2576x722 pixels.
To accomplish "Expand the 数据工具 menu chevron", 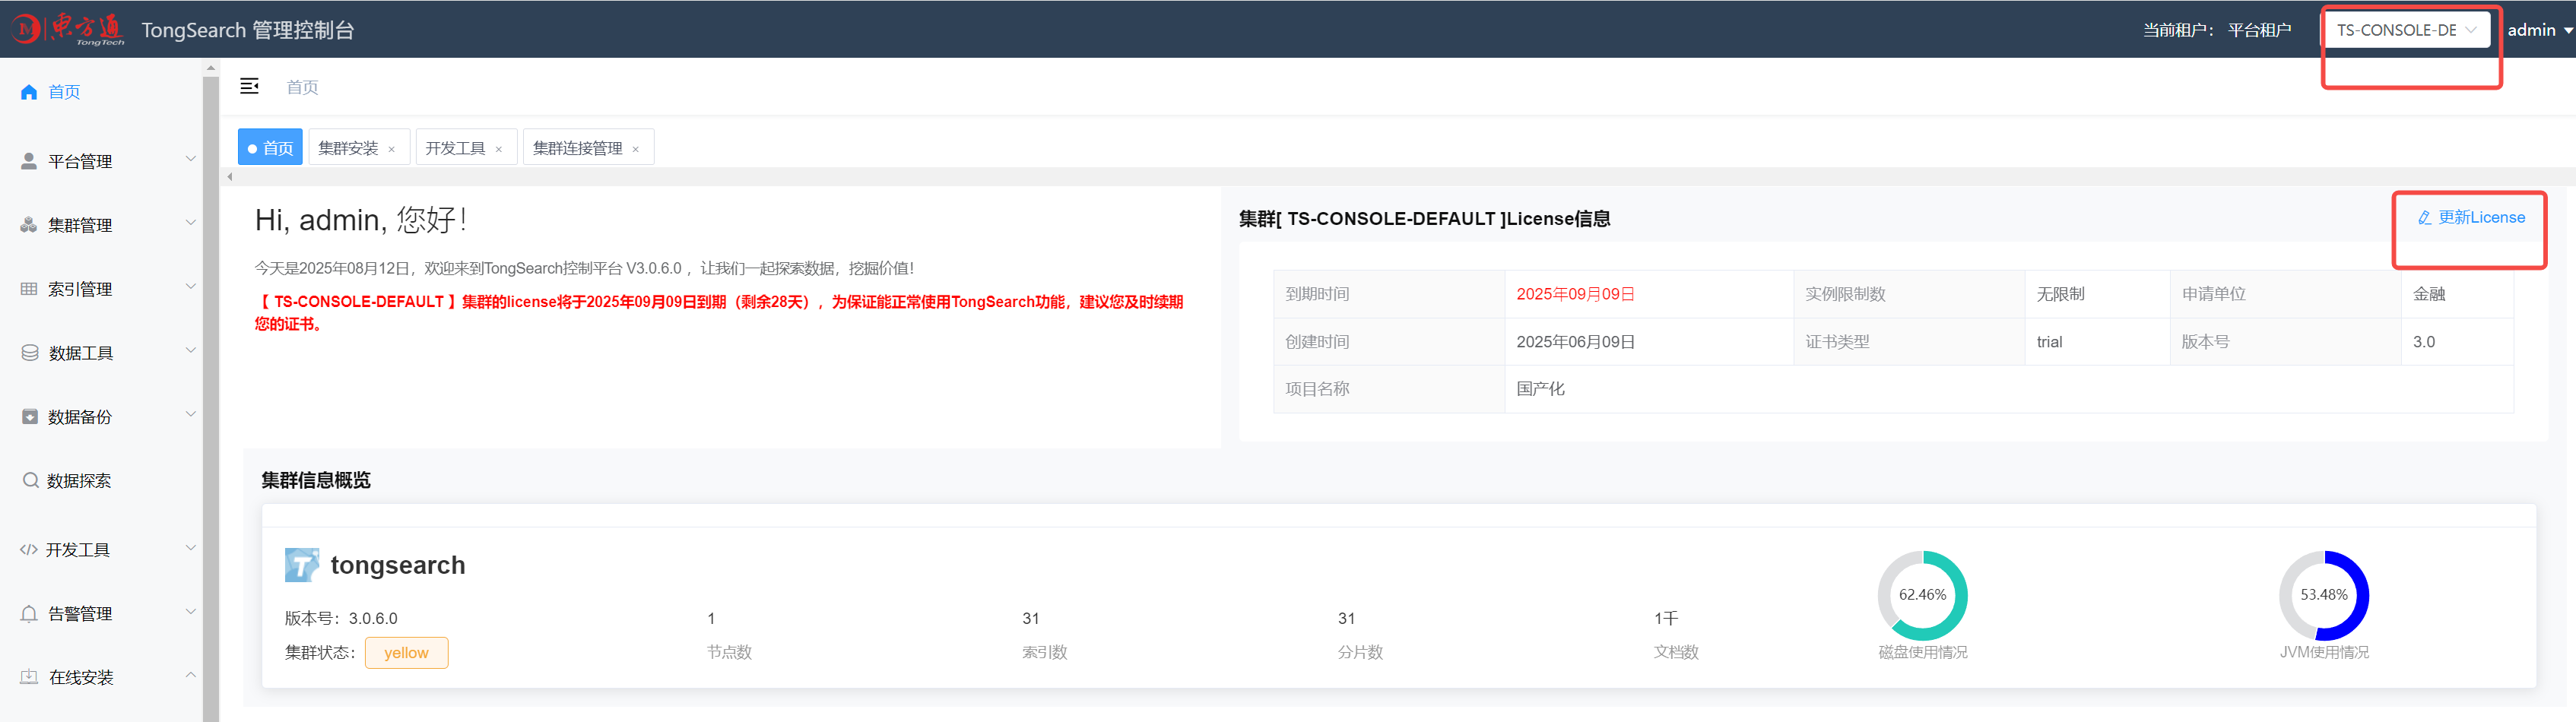I will coord(191,351).
